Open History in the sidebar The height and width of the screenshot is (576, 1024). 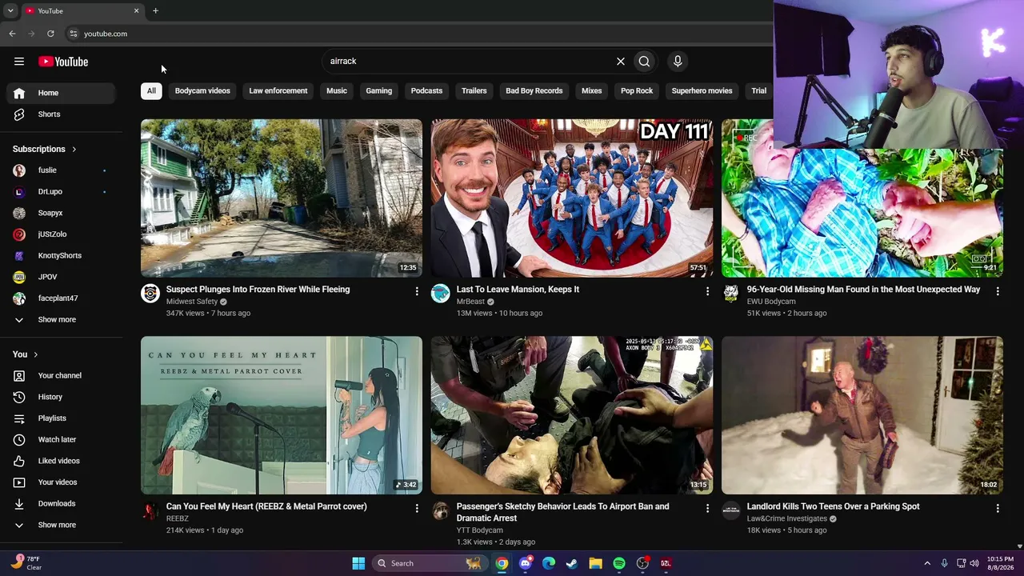pyautogui.click(x=62, y=397)
